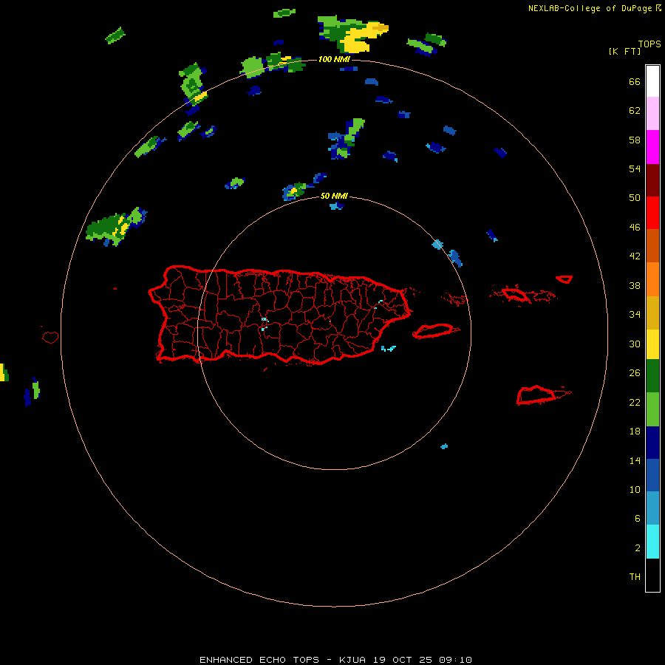Click the bright red 50 legend swatch
665x665 pixels.
(x=652, y=213)
